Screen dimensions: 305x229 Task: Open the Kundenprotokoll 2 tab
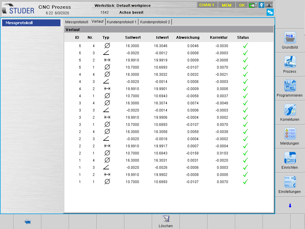click(155, 22)
